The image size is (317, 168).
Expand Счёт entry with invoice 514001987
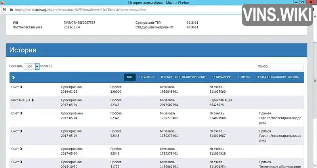[21, 131]
